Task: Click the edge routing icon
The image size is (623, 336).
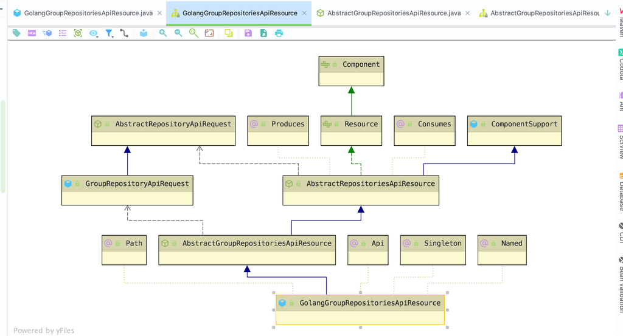Action: pos(124,33)
